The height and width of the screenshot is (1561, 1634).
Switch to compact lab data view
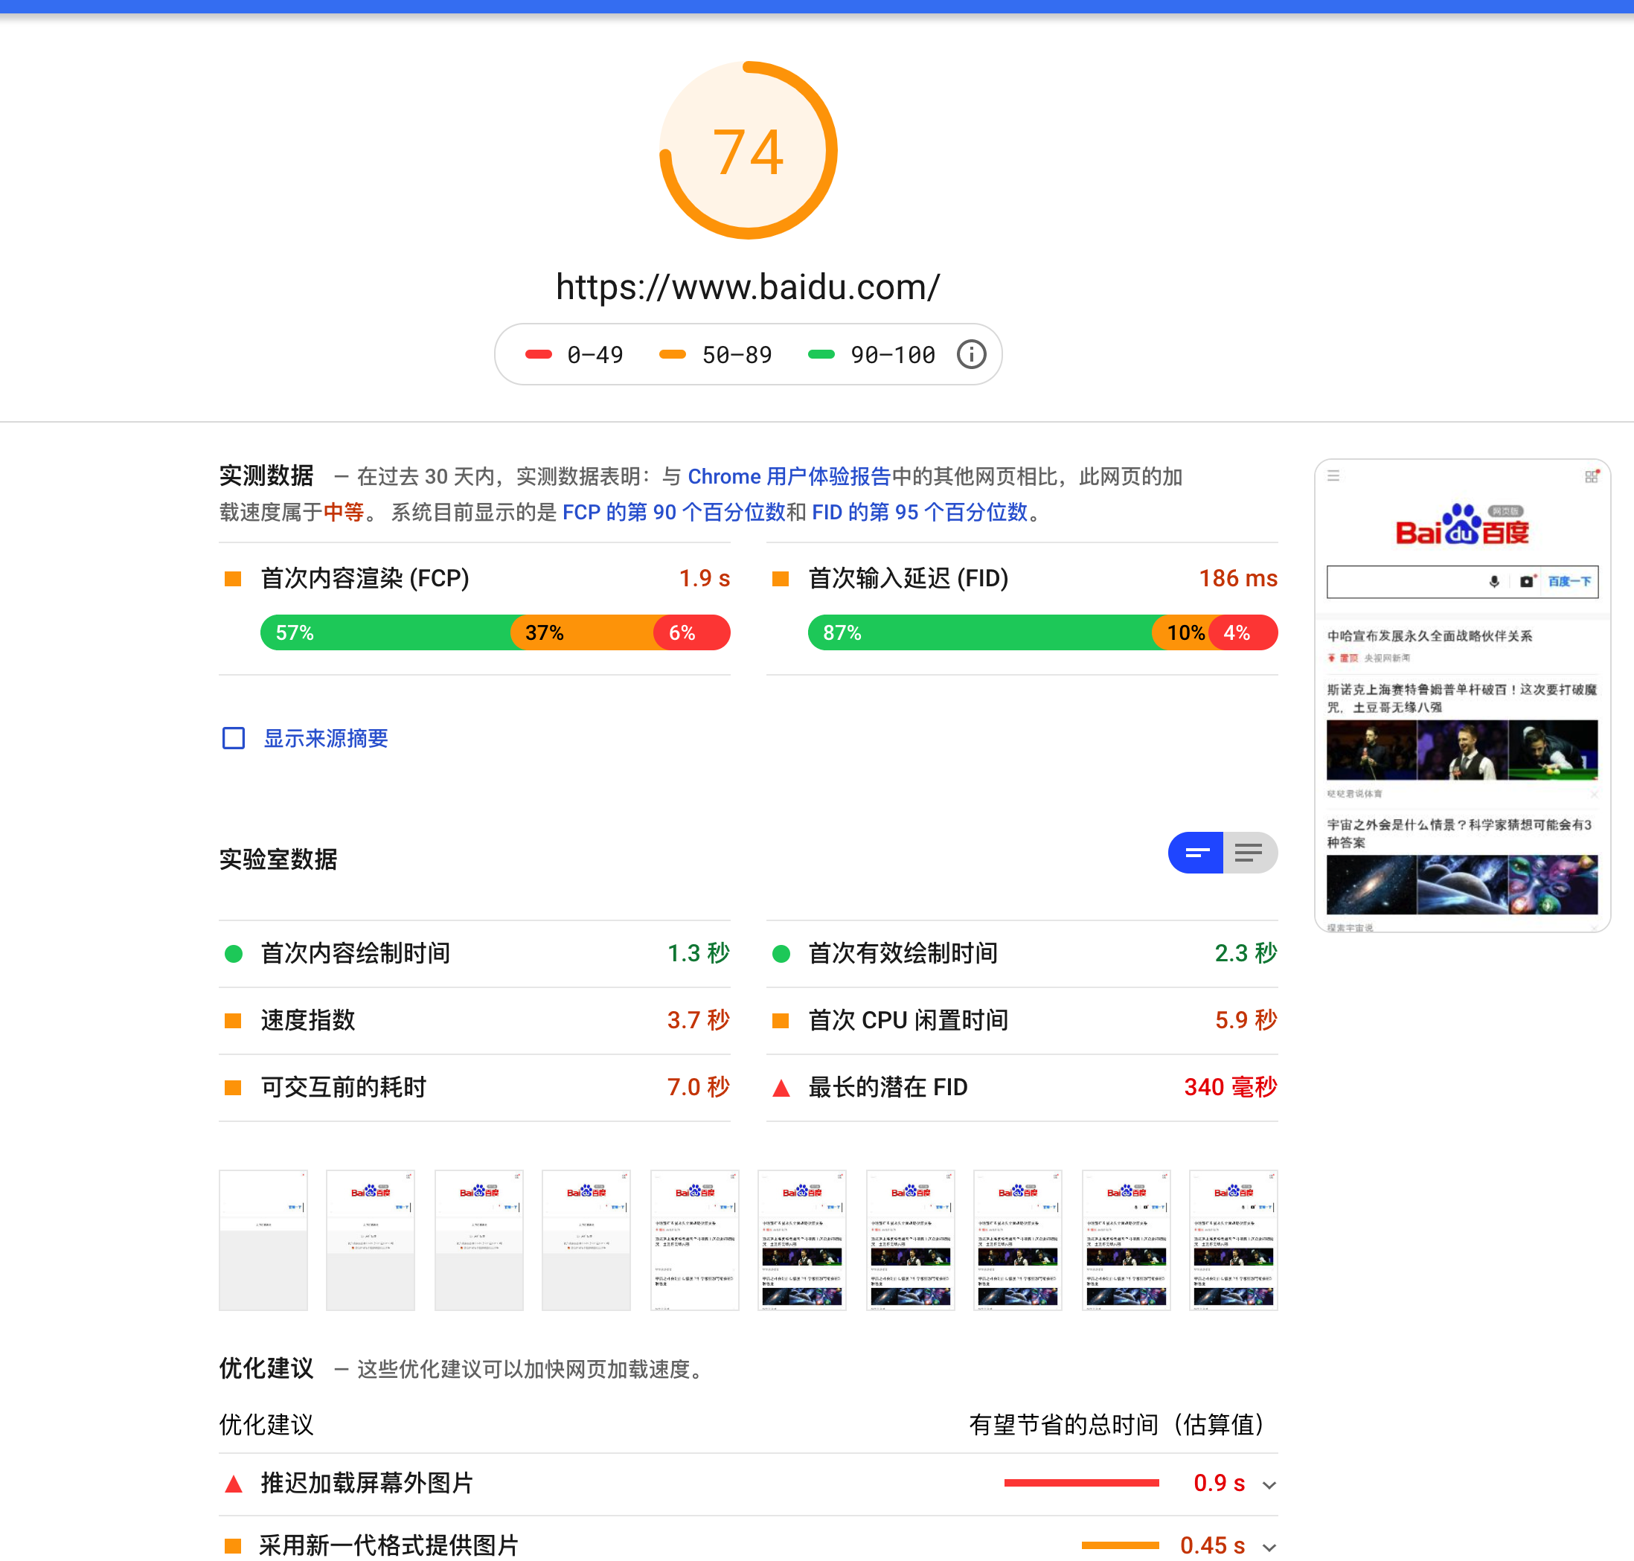coord(1196,853)
